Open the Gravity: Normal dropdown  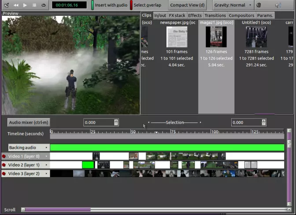[233, 5]
